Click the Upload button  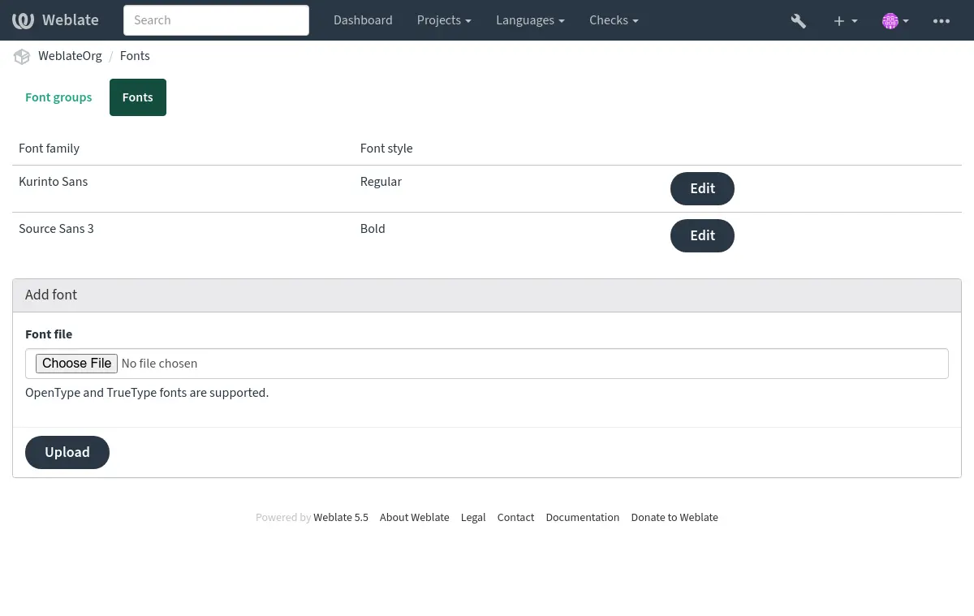[67, 452]
